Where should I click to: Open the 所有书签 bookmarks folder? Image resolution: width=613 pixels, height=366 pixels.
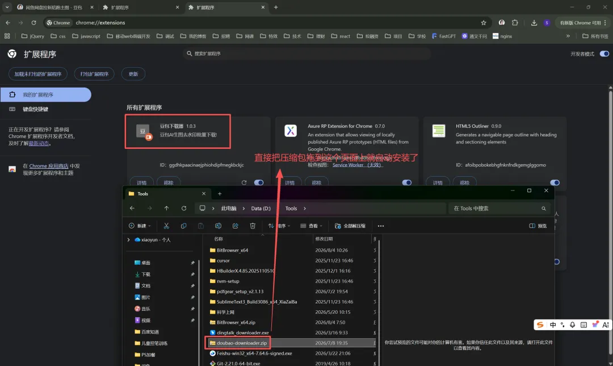[595, 36]
